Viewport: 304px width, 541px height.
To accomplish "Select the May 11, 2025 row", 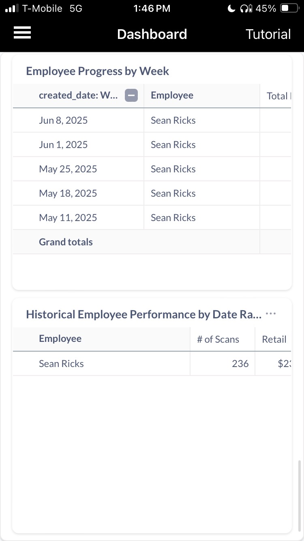I will pos(68,218).
